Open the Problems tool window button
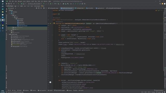Image resolution: width=166 pixels, height=93 pixels. 26,90
